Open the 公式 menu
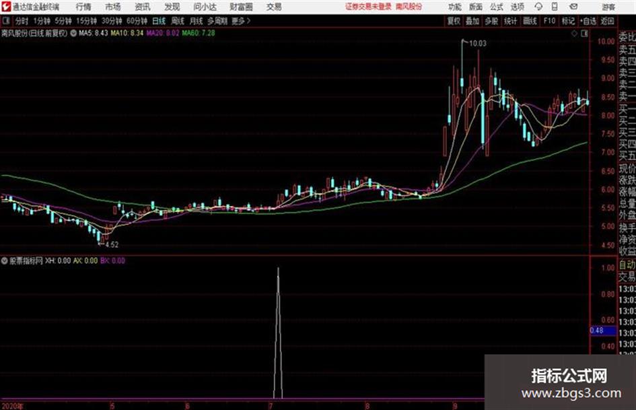Viewport: 636px width, 410px height. tap(496, 7)
